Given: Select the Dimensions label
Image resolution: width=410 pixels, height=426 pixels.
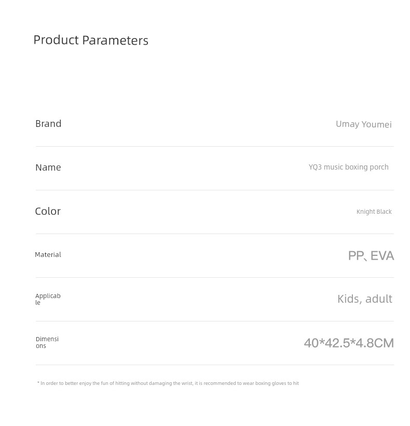Looking at the screenshot, I should pyautogui.click(x=47, y=342).
